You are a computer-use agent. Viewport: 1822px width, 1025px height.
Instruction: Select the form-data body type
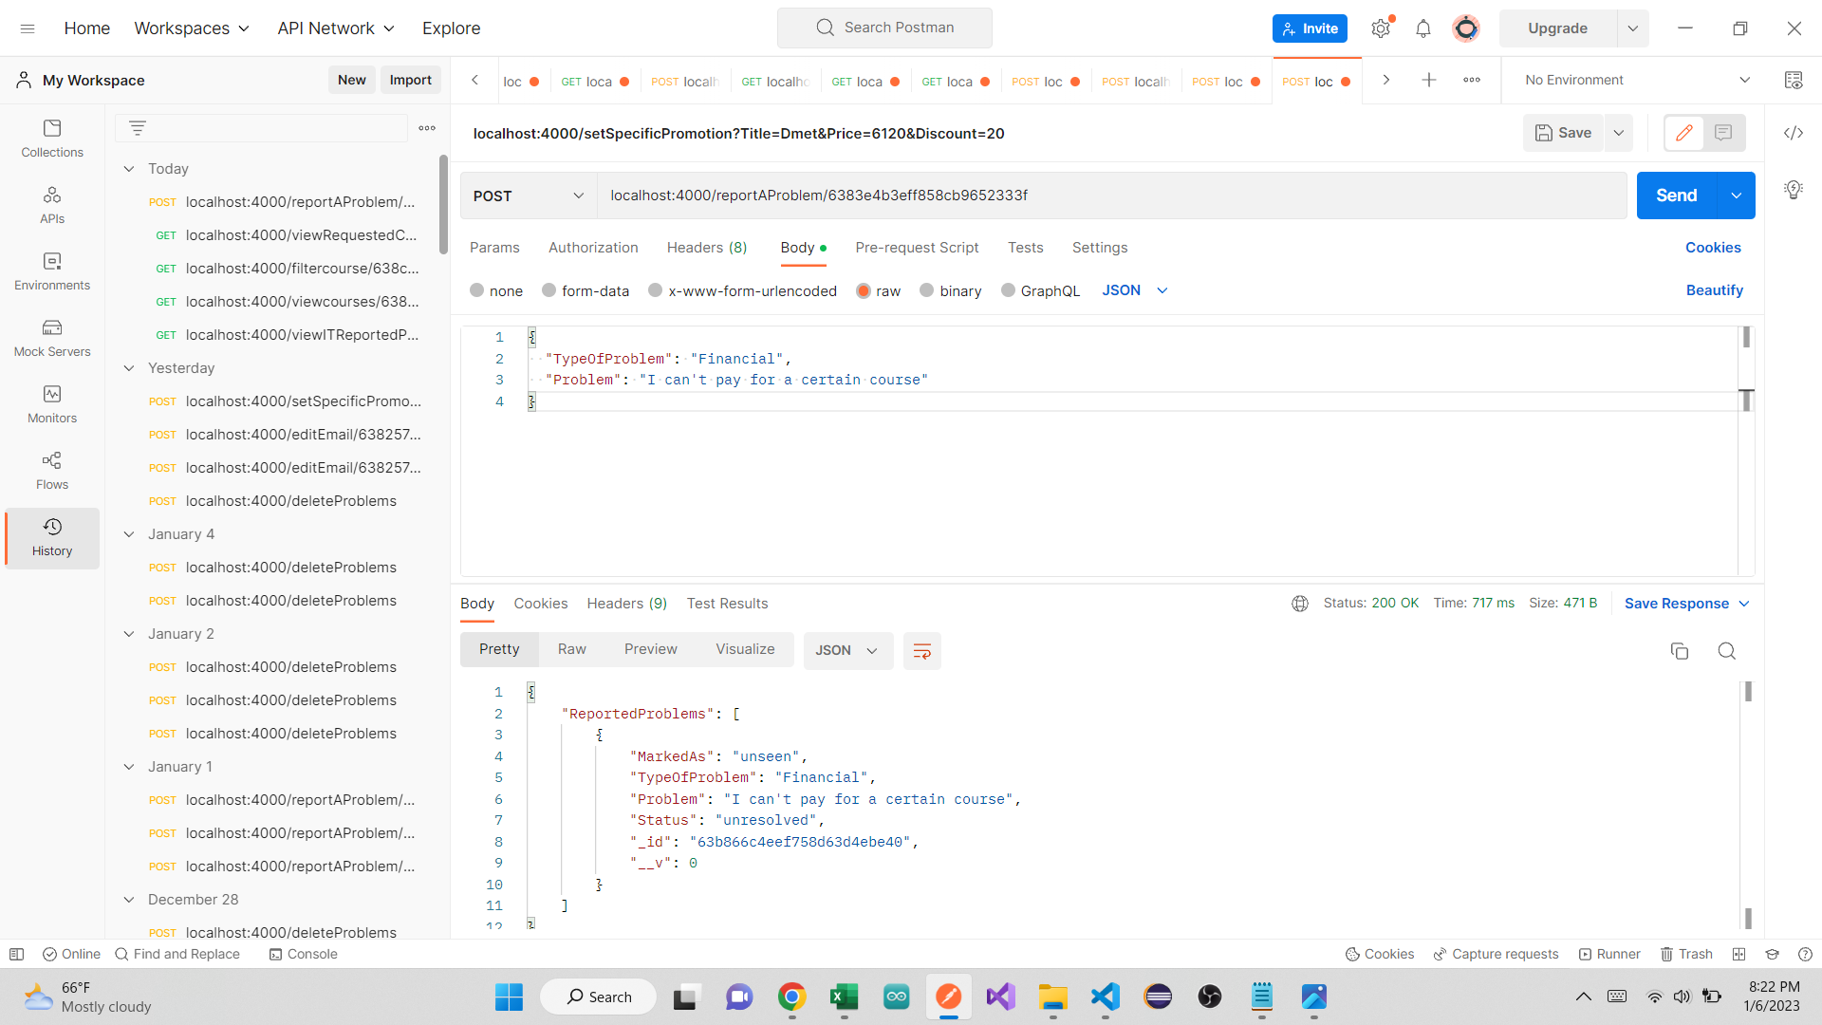click(x=586, y=290)
